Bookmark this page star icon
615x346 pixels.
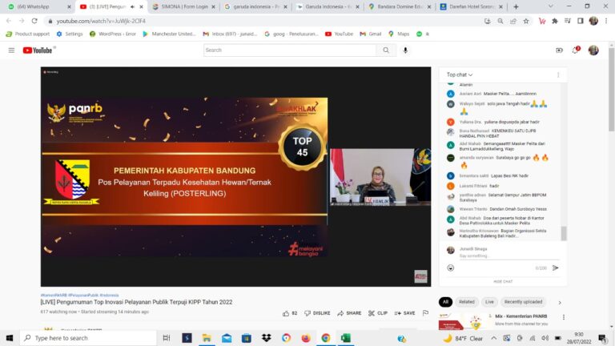coord(526,21)
